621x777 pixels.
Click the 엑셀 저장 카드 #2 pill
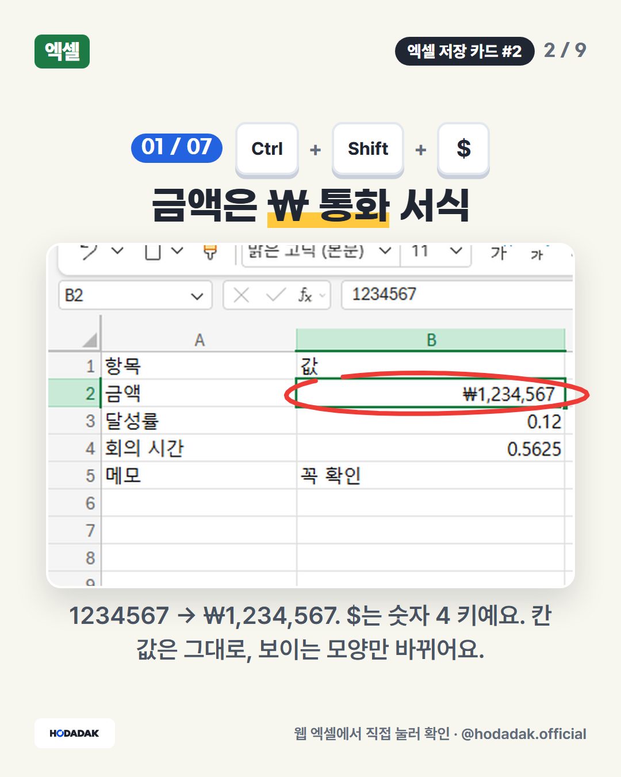(465, 51)
